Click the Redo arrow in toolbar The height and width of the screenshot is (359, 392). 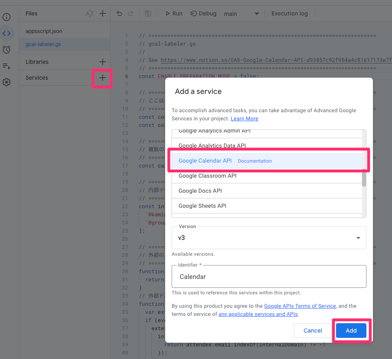(x=131, y=13)
